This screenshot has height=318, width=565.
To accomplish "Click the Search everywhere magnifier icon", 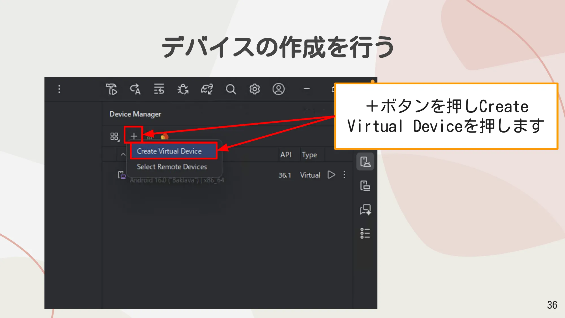I will pyautogui.click(x=231, y=90).
